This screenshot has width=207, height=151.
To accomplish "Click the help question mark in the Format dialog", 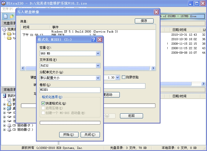I will pos(94,39).
